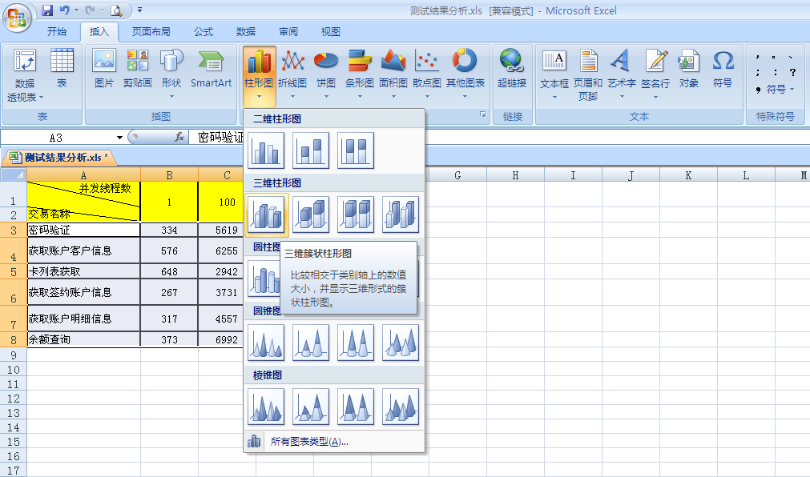Open the Other Charts dropdown

465,96
